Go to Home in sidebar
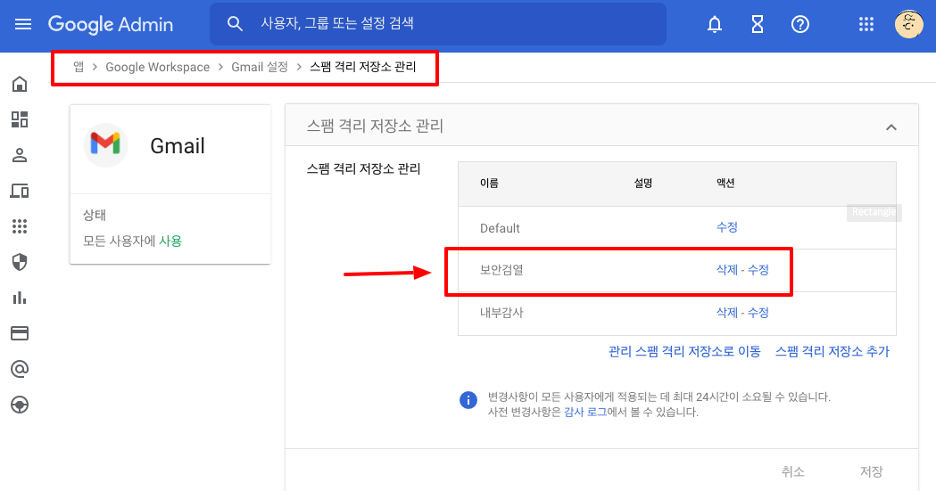 [20, 84]
